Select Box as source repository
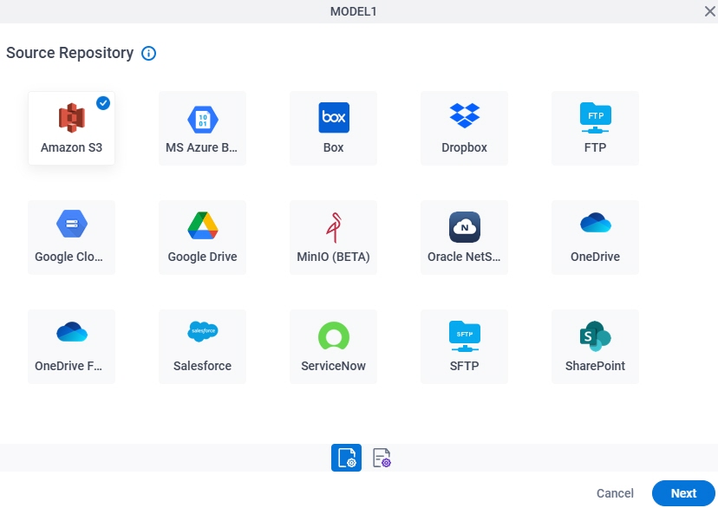Screen dimensions: 718x508 [x=333, y=128]
